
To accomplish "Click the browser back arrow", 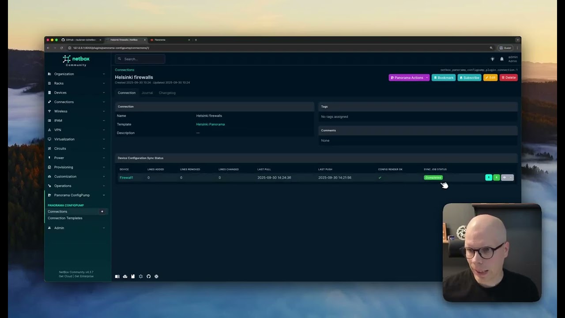I will 48,48.
